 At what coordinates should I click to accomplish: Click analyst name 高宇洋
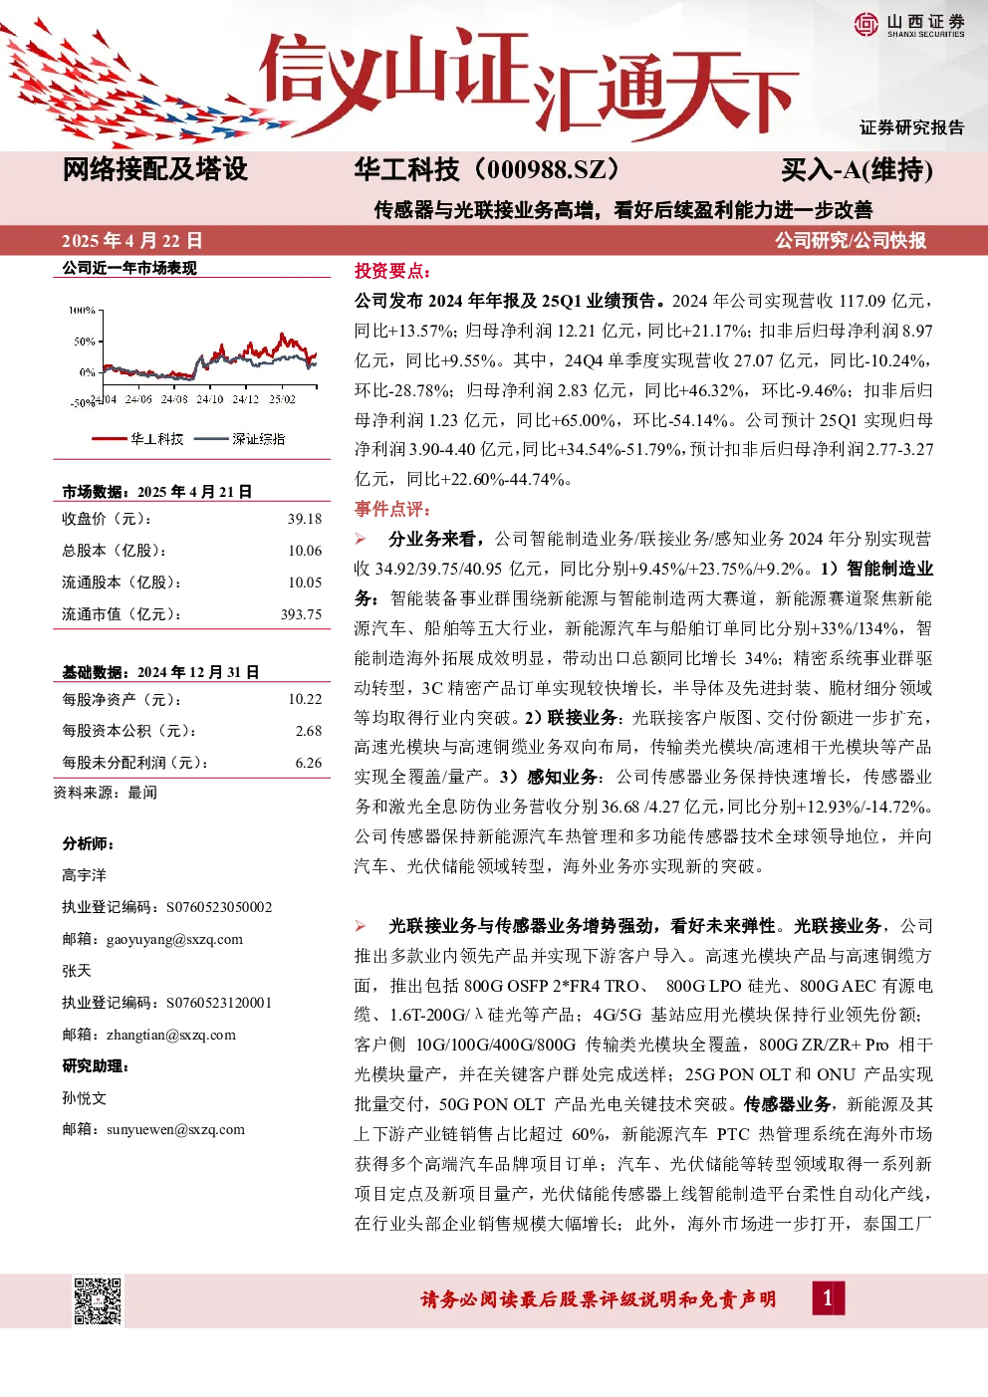click(x=84, y=875)
